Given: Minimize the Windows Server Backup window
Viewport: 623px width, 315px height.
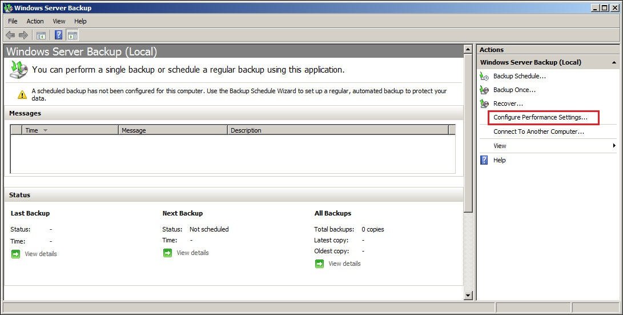Looking at the screenshot, I should [x=595, y=7].
